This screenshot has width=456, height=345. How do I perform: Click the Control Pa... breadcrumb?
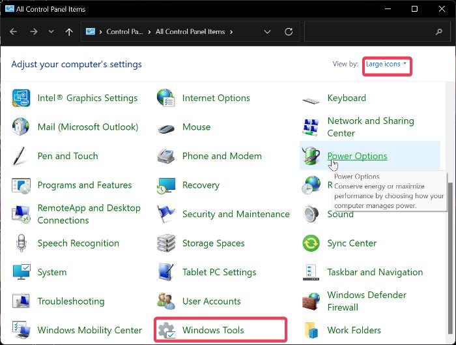[124, 32]
